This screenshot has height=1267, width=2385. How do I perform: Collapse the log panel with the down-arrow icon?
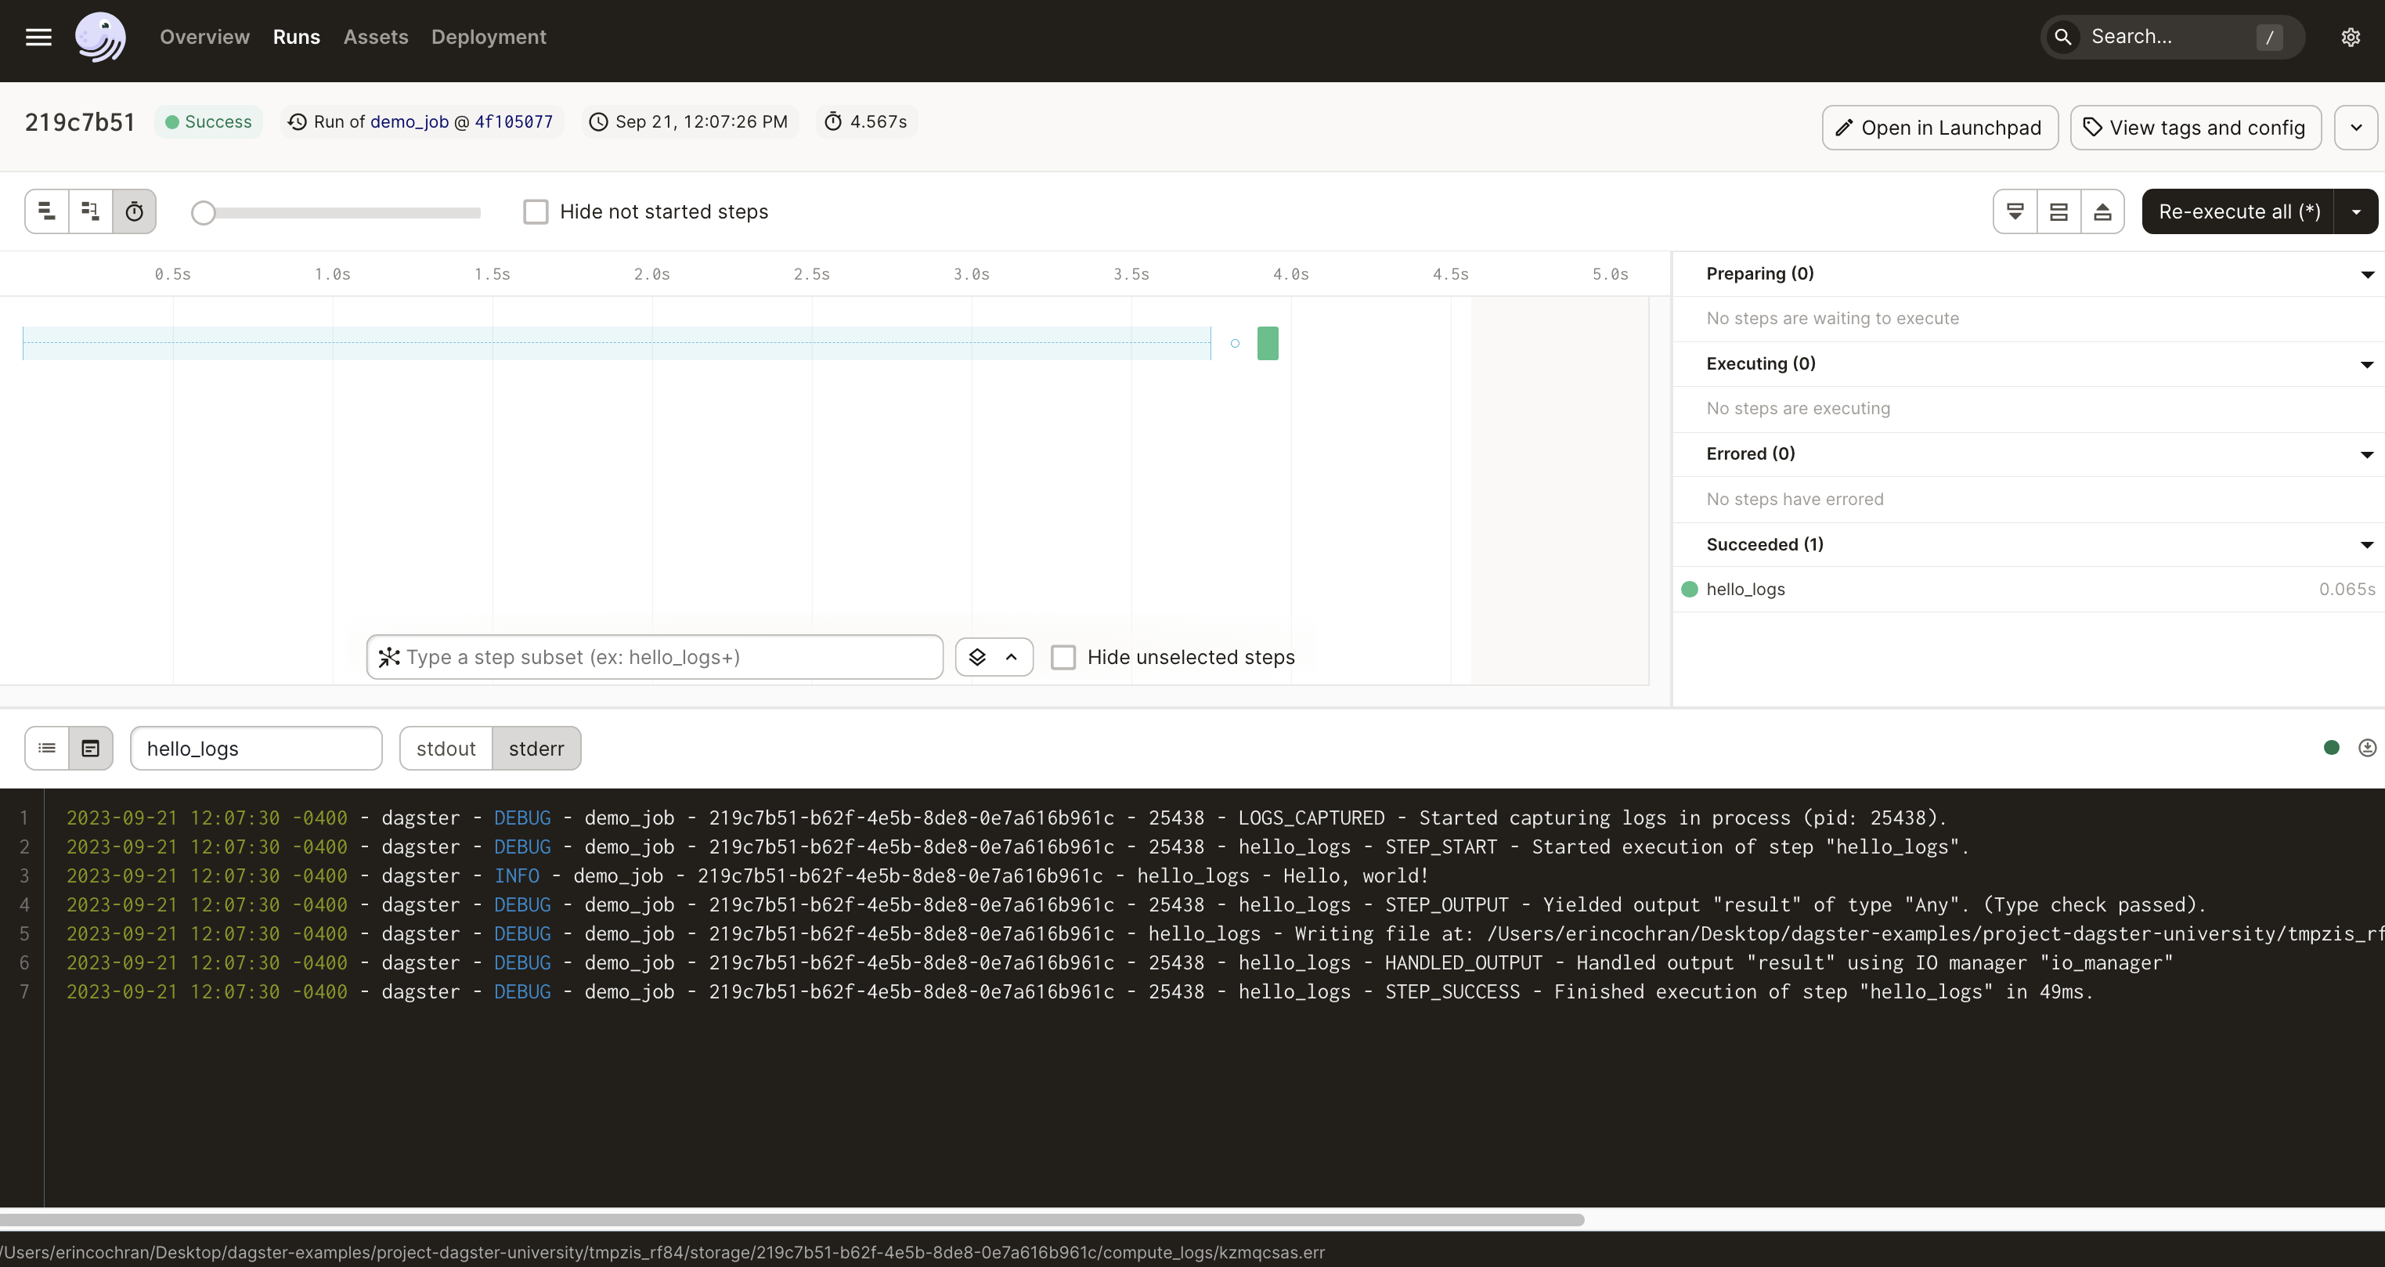(x=2015, y=211)
